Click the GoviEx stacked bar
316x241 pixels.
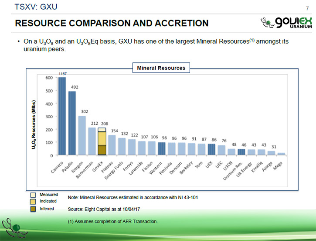102,141
